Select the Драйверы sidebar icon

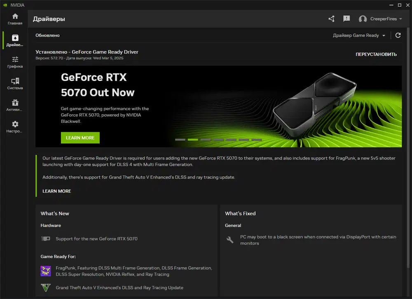(x=15, y=38)
